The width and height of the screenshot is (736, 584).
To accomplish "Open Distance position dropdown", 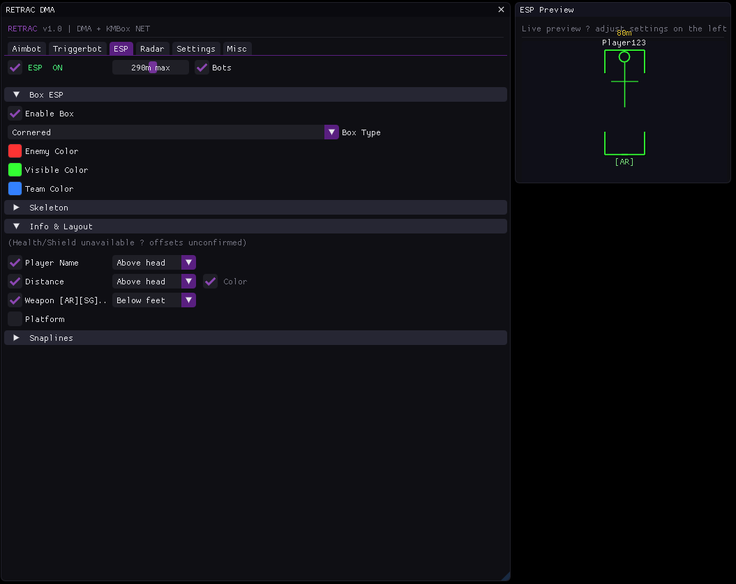I will click(154, 282).
